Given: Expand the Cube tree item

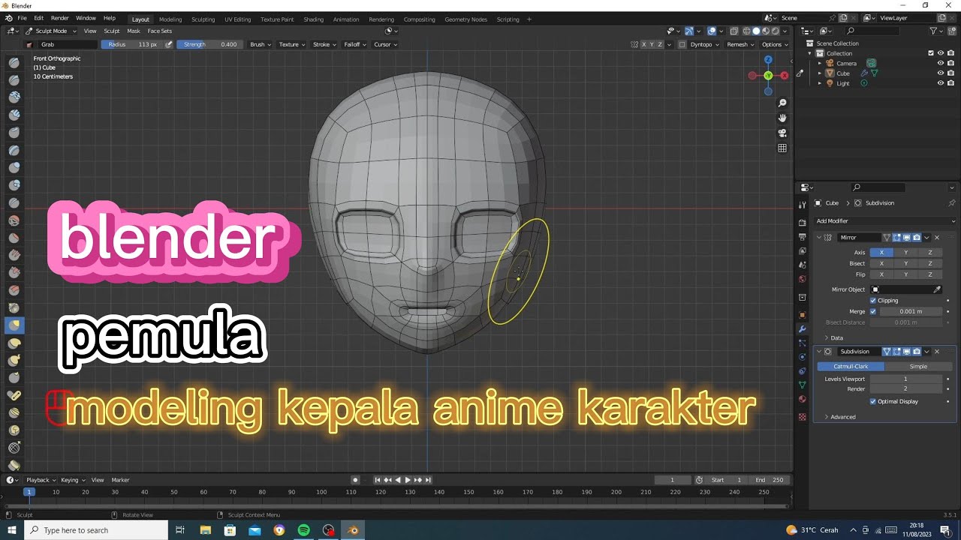Looking at the screenshot, I should [x=820, y=73].
